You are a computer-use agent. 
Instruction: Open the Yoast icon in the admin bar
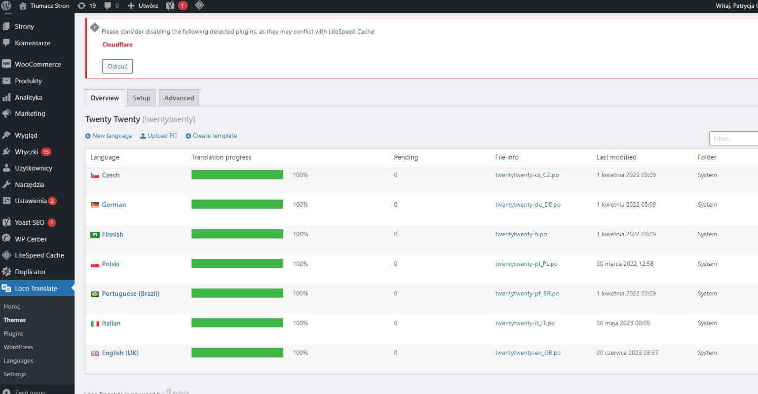coord(170,6)
